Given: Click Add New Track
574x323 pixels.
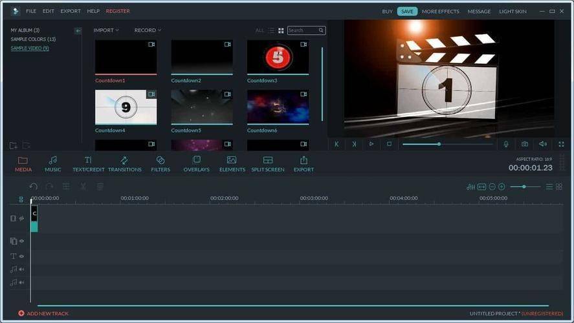Looking at the screenshot, I should (x=43, y=313).
